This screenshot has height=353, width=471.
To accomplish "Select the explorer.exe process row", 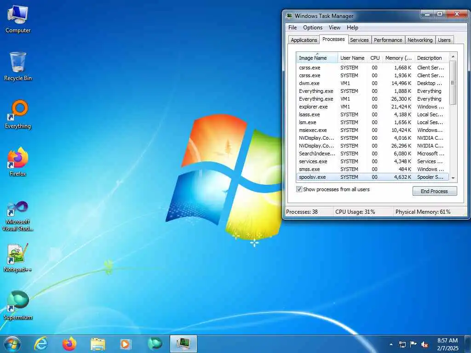I will tap(373, 107).
